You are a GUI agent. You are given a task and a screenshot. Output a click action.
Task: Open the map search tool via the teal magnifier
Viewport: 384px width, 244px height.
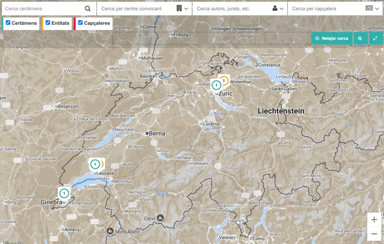(360, 38)
